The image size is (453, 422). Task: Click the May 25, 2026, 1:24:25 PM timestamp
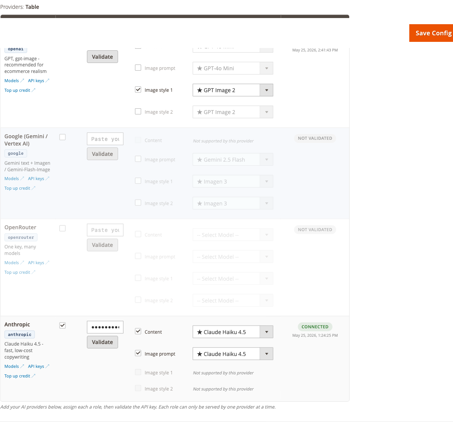pos(315,336)
